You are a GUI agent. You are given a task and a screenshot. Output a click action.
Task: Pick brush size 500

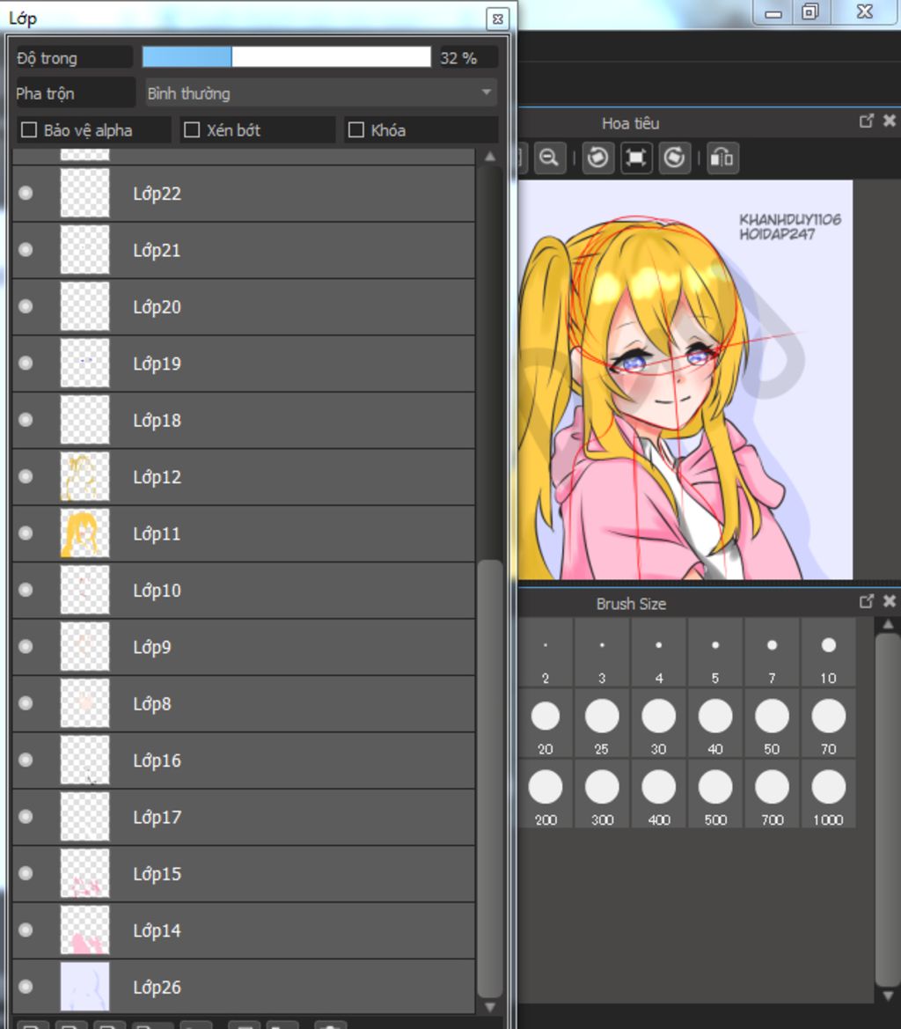(714, 794)
